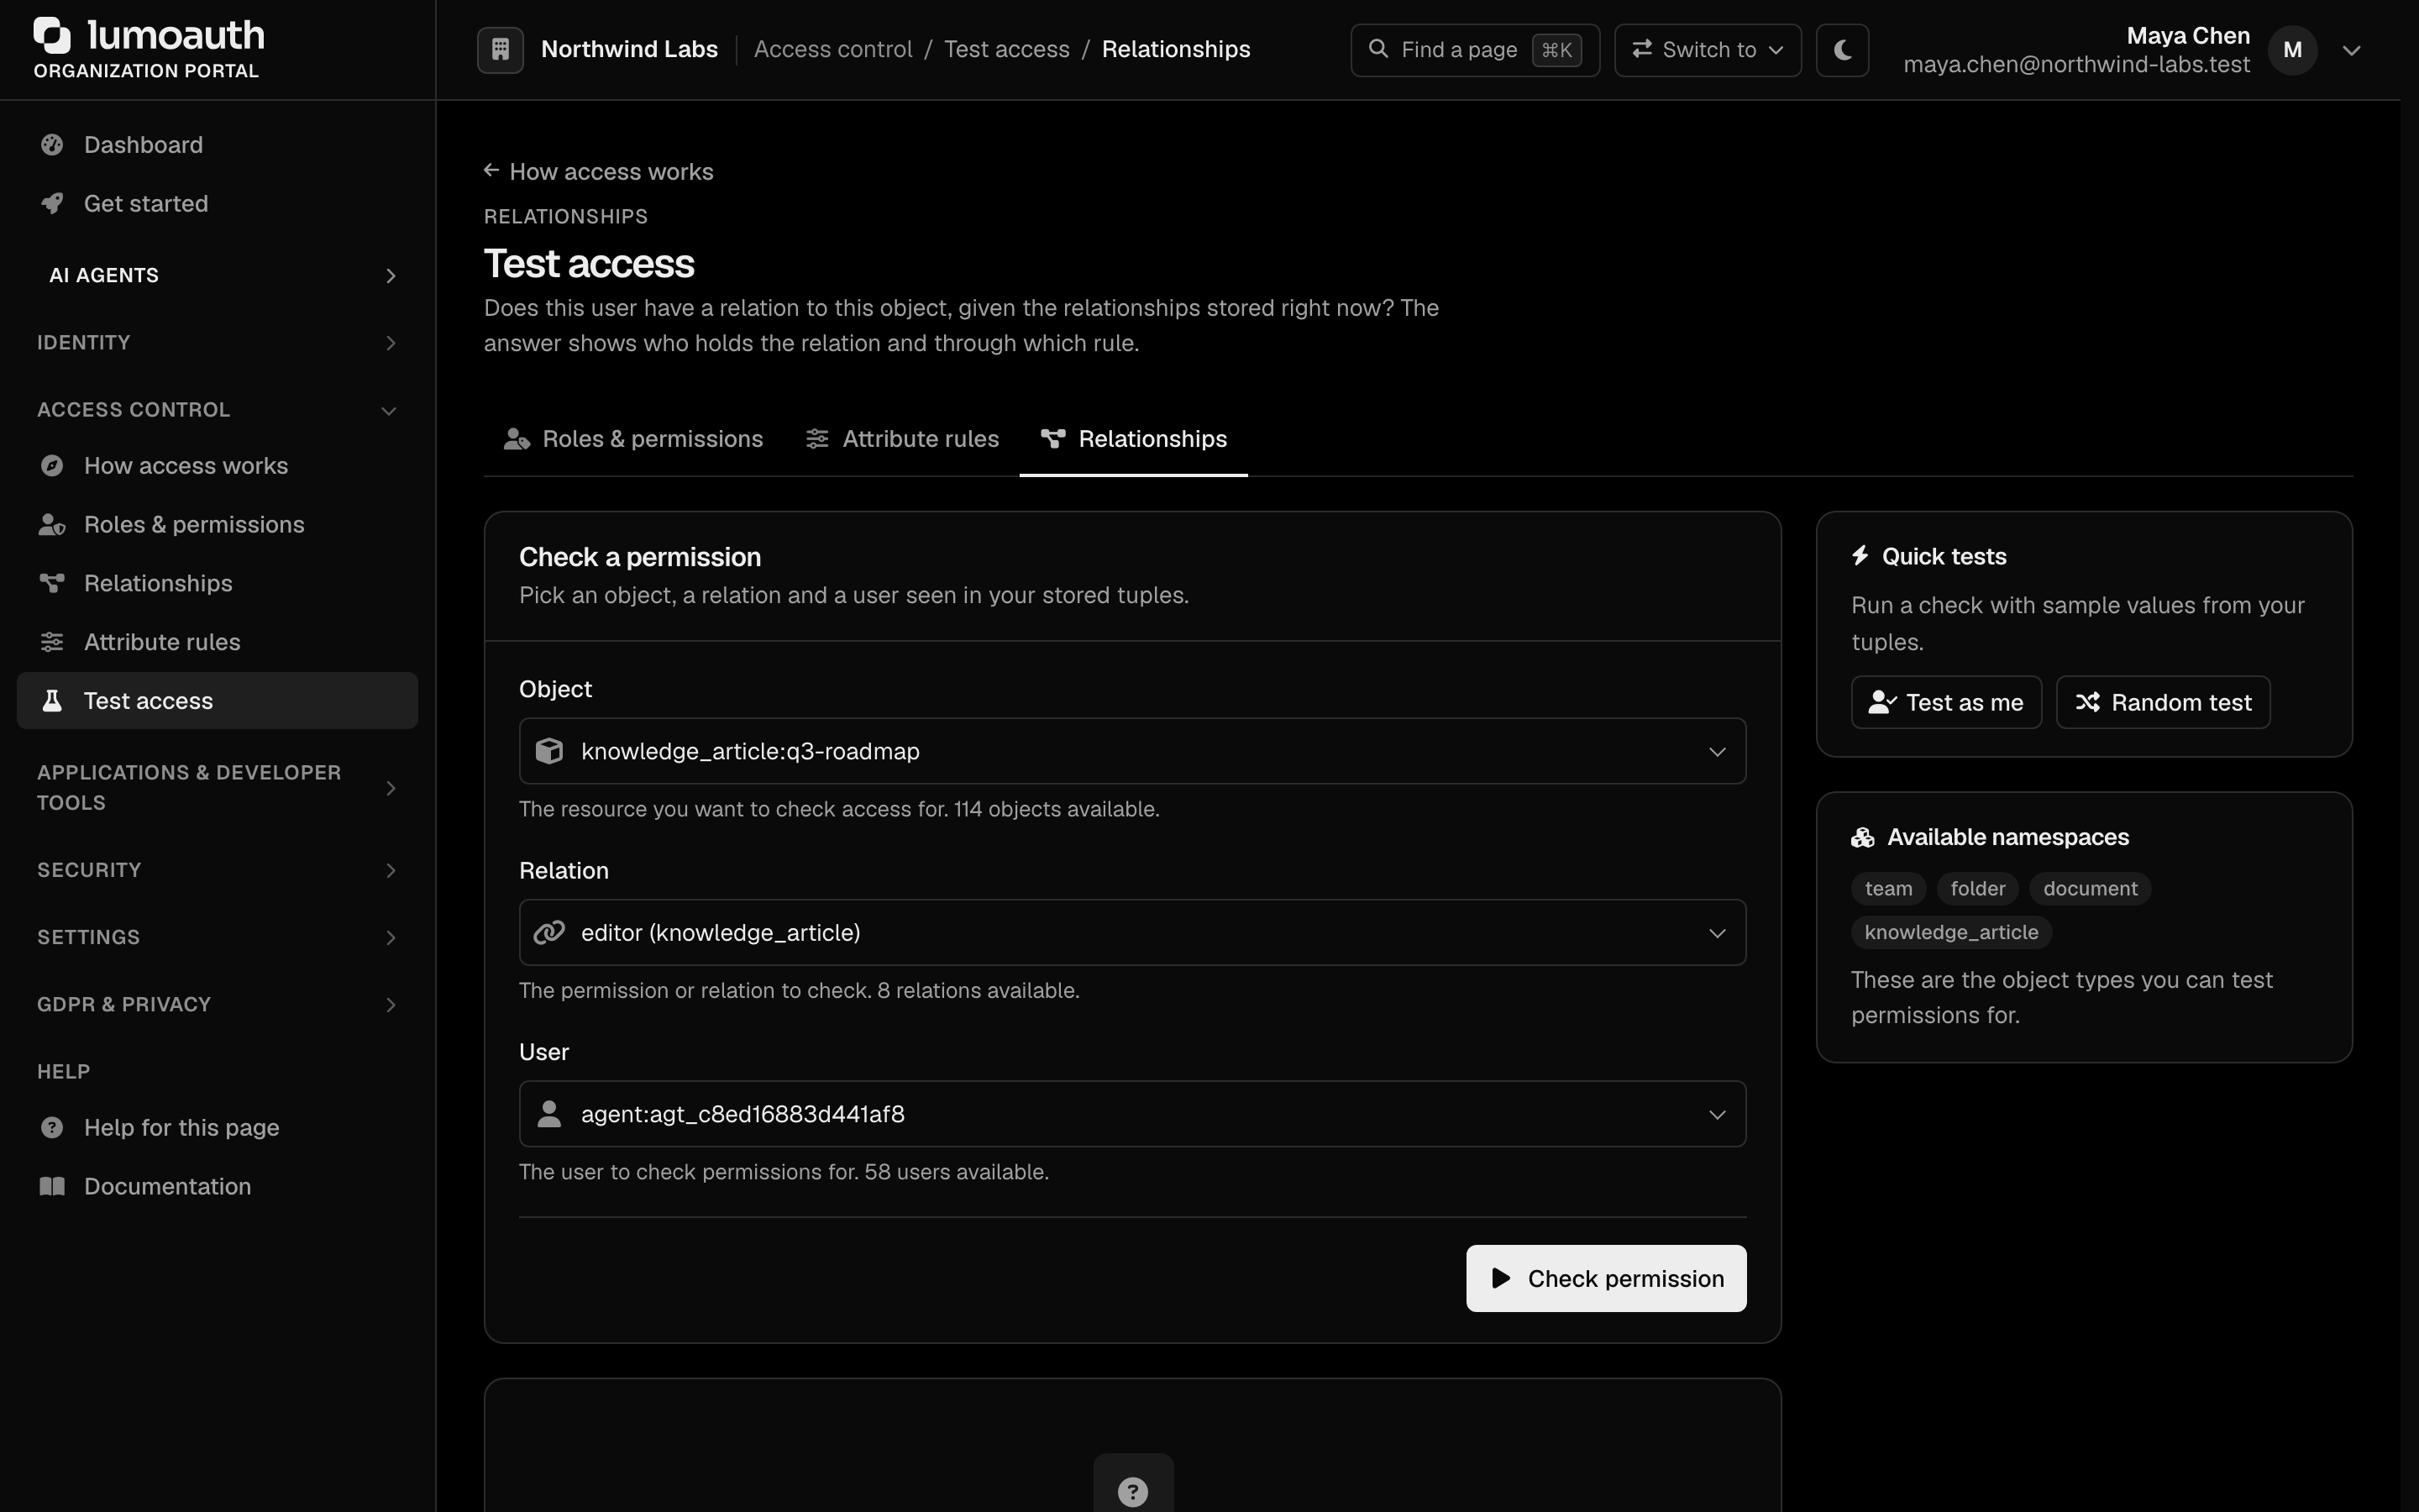Click the Available namespaces cubes icon
Screen dimensions: 2419x1512
(x=1862, y=838)
